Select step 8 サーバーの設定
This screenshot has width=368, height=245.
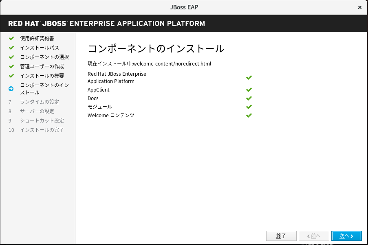coord(37,111)
